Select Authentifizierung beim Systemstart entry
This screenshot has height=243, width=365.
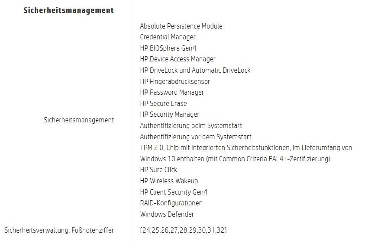pos(191,125)
